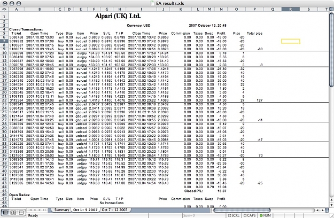This screenshot has width=334, height=218.
Task: Click the Open Trades: label cell
Action: pyautogui.click(x=20, y=195)
